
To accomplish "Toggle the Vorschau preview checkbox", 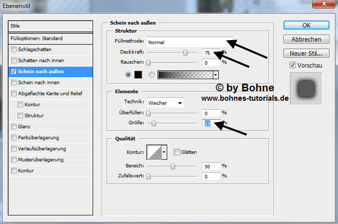I will click(x=292, y=65).
